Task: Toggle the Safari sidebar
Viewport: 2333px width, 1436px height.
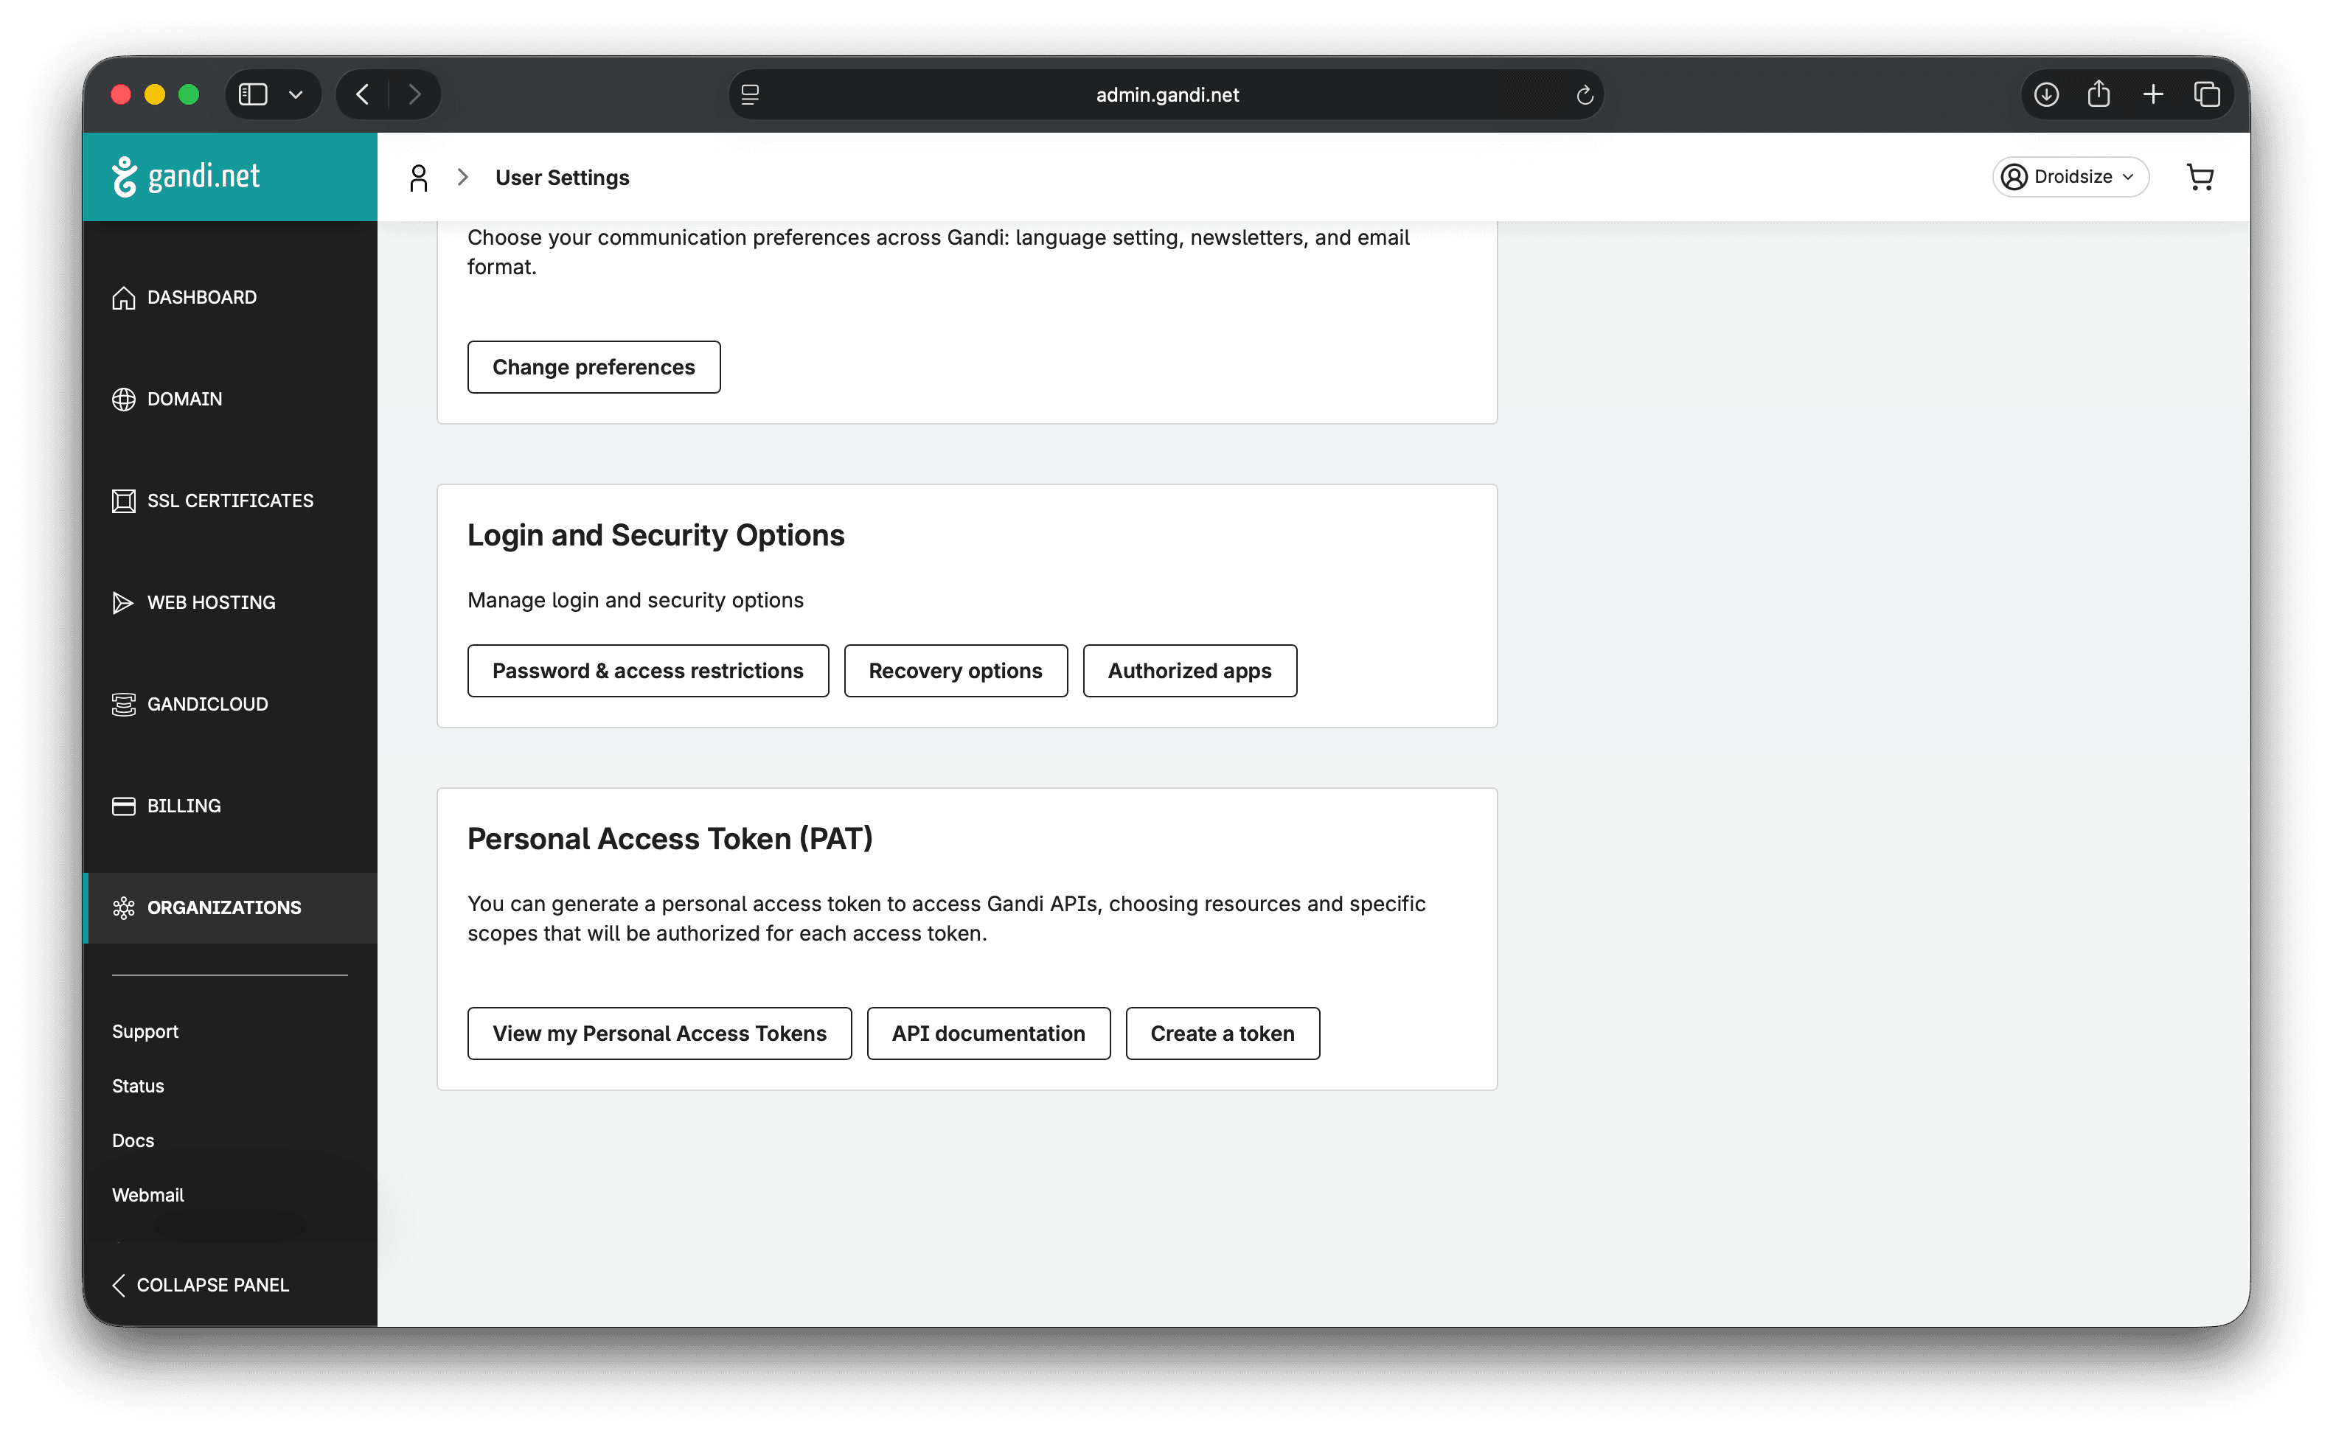Action: [x=253, y=95]
